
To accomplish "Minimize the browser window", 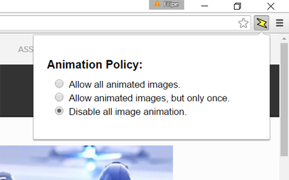I will pyautogui.click(x=204, y=6).
